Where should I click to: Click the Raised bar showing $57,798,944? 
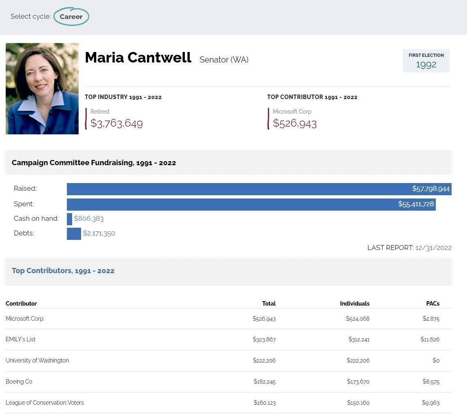[x=259, y=189]
